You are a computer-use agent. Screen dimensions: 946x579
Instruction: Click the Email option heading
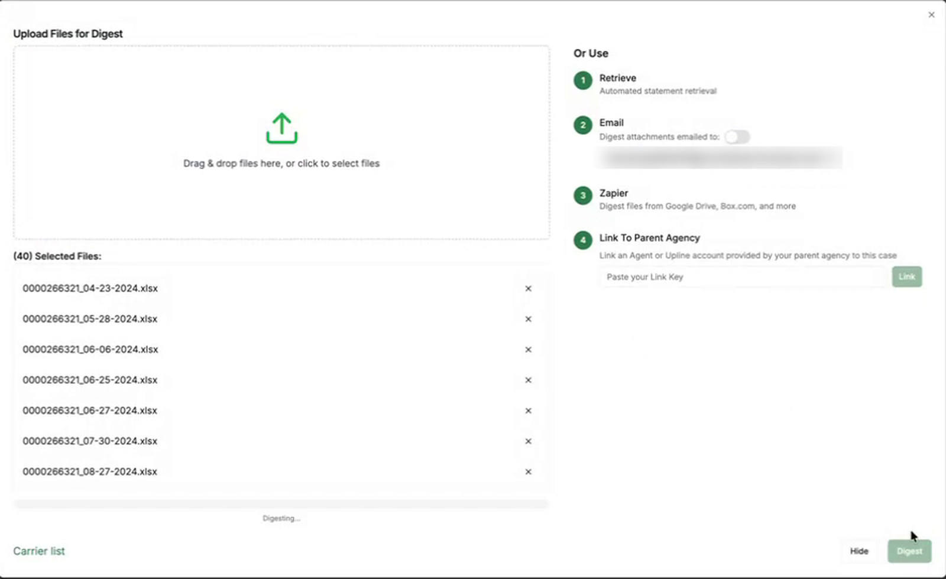click(611, 123)
